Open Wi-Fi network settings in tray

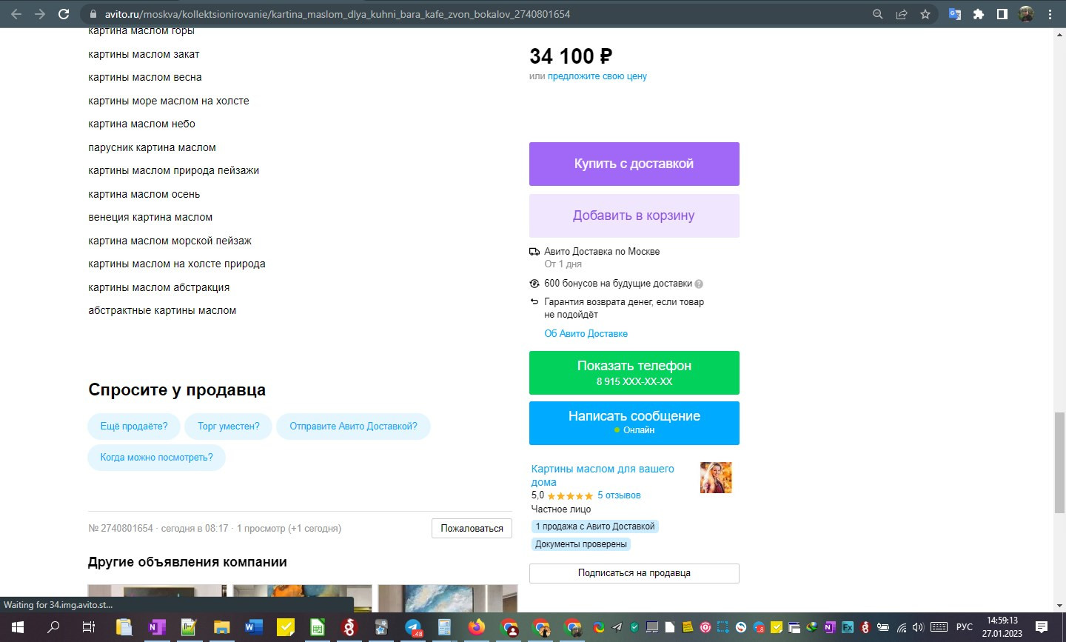[902, 627]
